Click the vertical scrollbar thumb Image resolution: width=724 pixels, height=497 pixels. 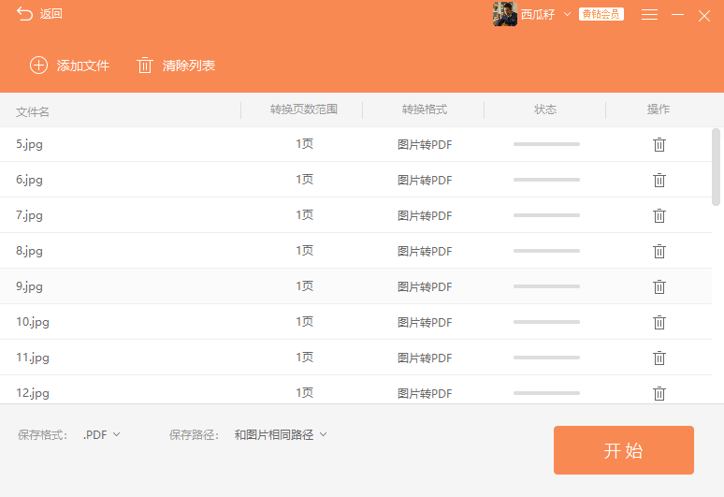(x=717, y=167)
